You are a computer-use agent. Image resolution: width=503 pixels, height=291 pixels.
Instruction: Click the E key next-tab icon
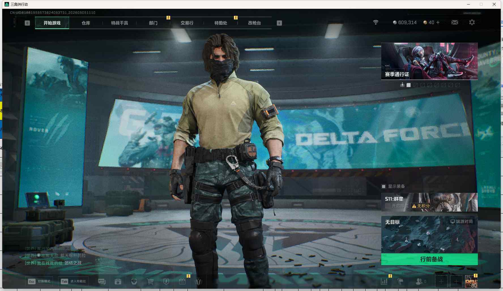point(279,23)
